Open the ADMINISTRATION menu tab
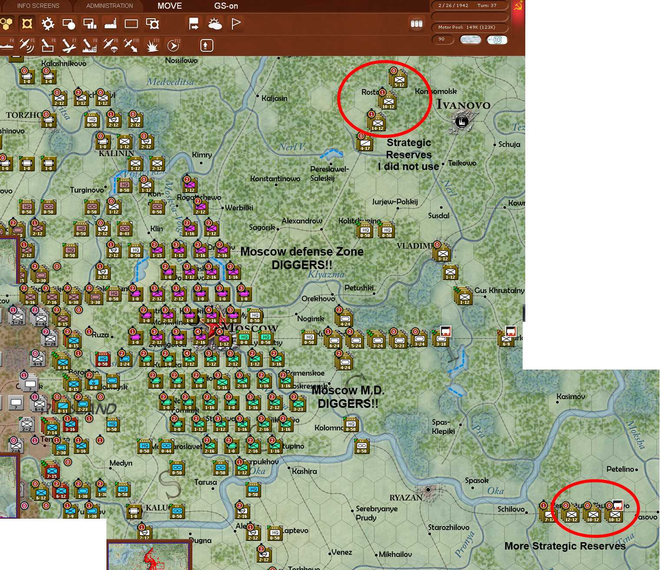 tap(109, 6)
